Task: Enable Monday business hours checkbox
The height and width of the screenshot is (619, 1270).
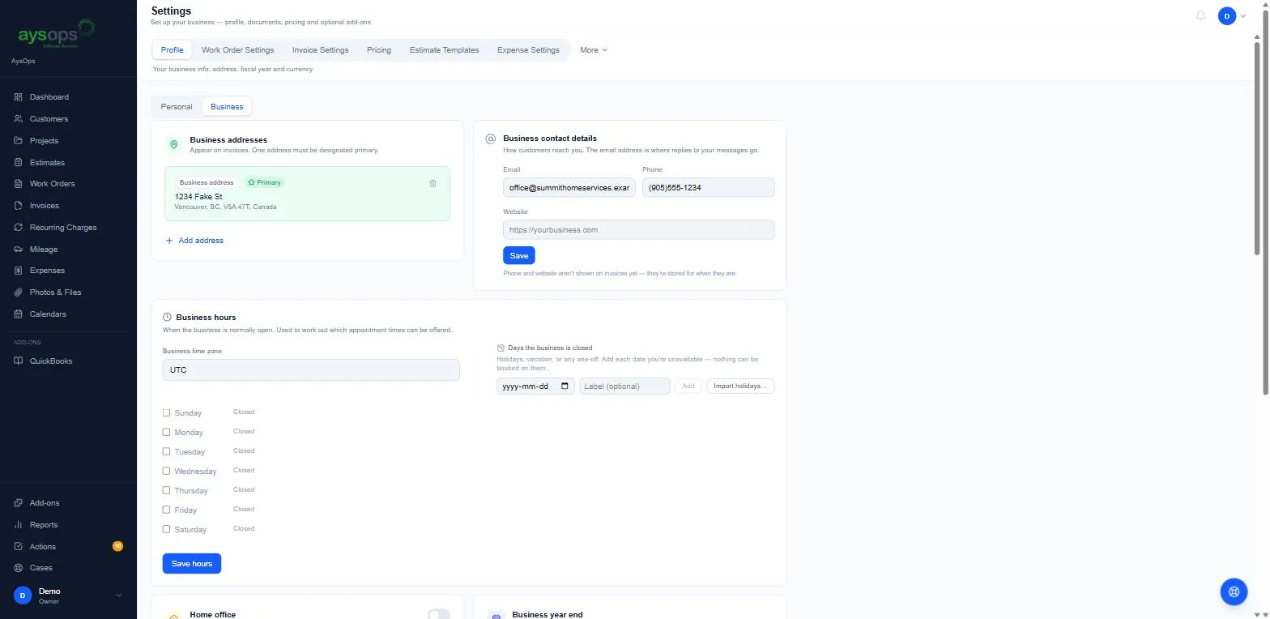Action: 167,432
